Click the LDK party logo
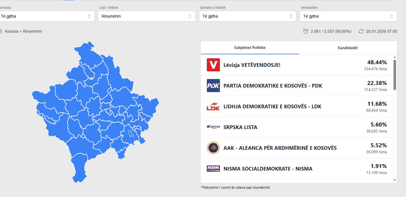The height and width of the screenshot is (197, 406). (x=213, y=106)
